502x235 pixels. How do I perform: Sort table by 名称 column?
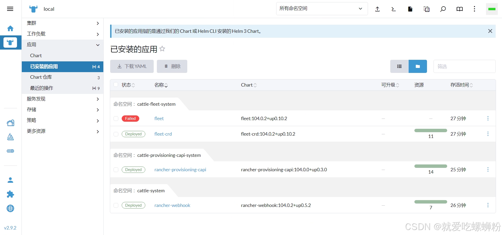(161, 85)
